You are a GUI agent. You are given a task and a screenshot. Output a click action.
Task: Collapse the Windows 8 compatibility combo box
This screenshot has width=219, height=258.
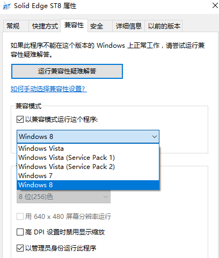pyautogui.click(x=88, y=137)
